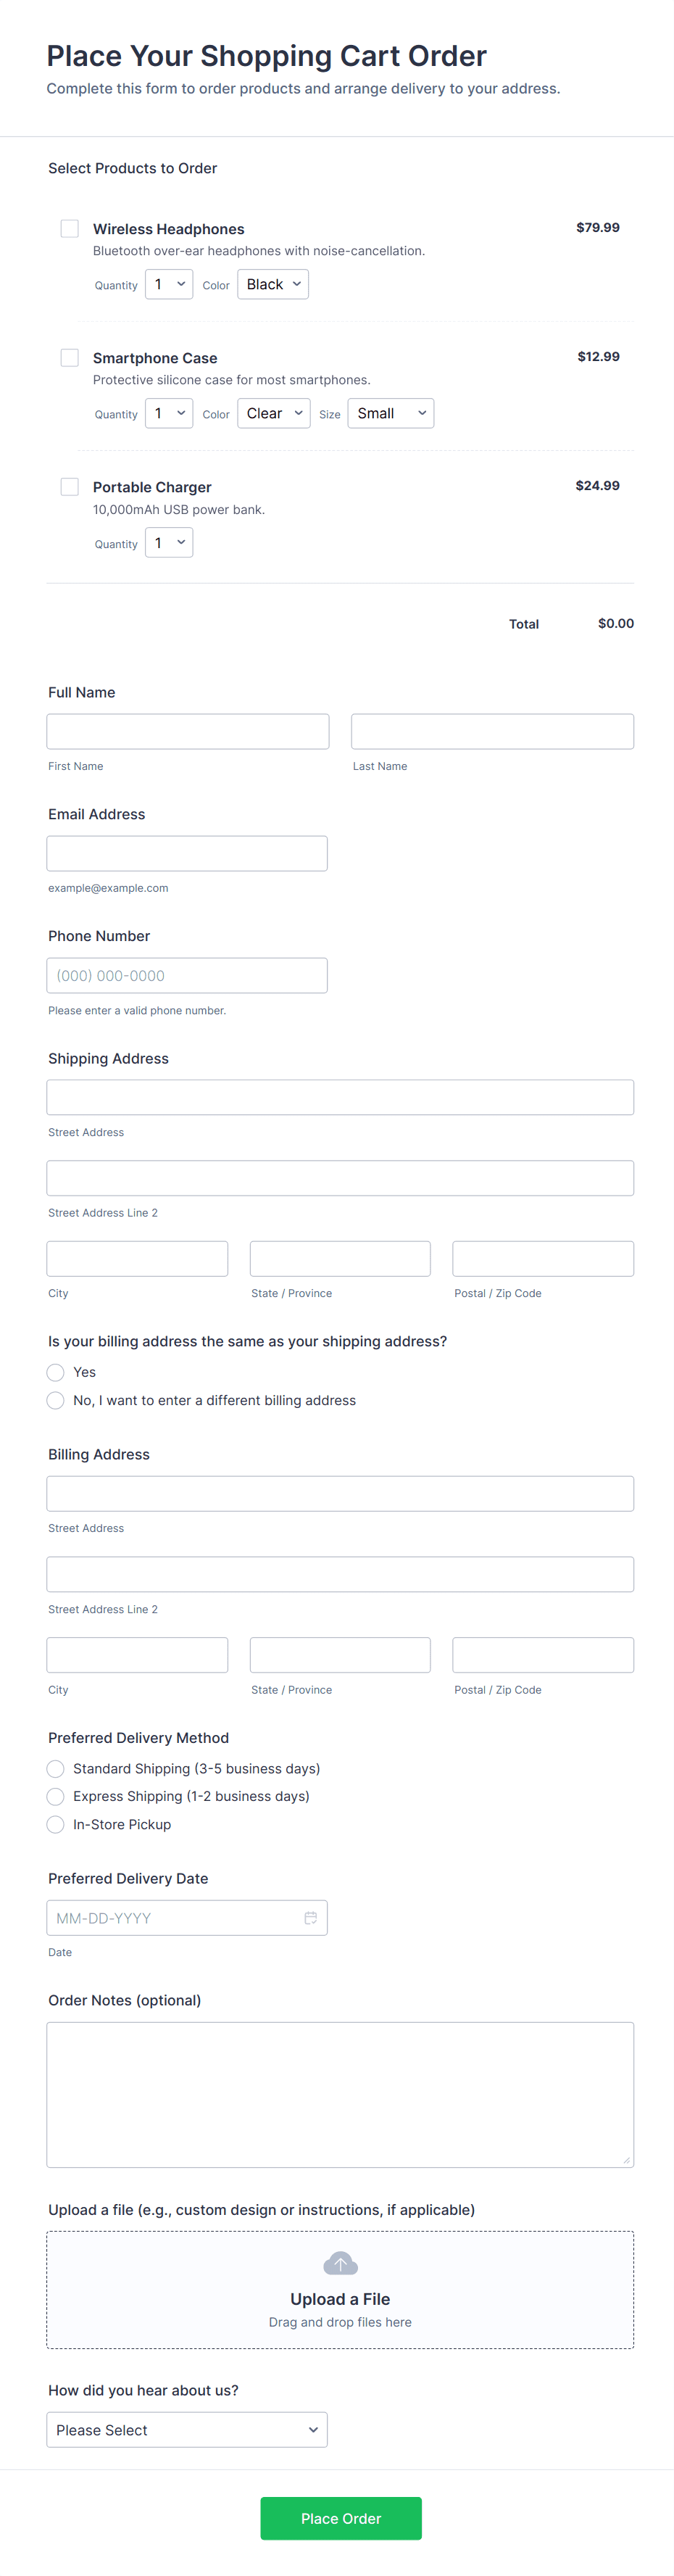Click into the Phone Number field

[x=187, y=975]
